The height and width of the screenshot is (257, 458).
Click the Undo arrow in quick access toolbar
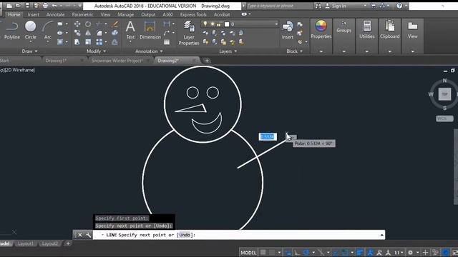[x=54, y=6]
